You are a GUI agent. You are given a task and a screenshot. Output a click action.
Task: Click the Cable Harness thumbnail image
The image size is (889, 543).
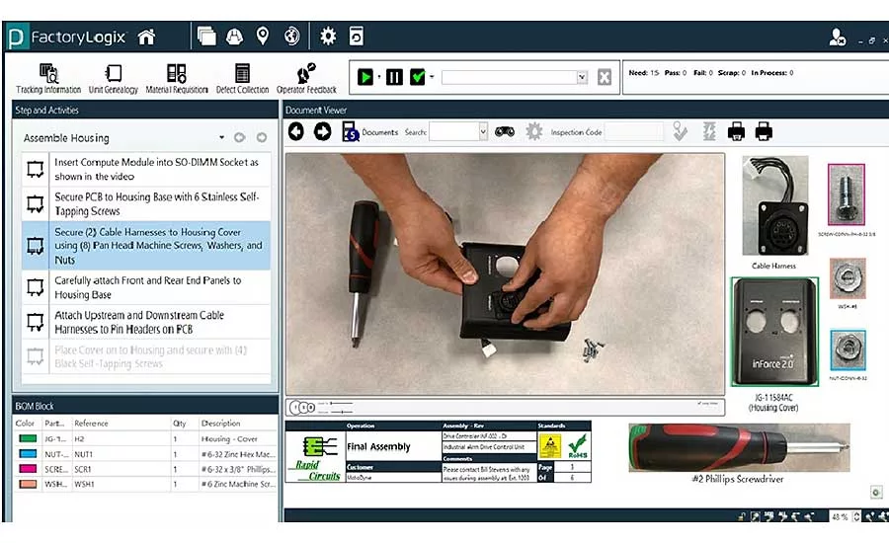775,205
